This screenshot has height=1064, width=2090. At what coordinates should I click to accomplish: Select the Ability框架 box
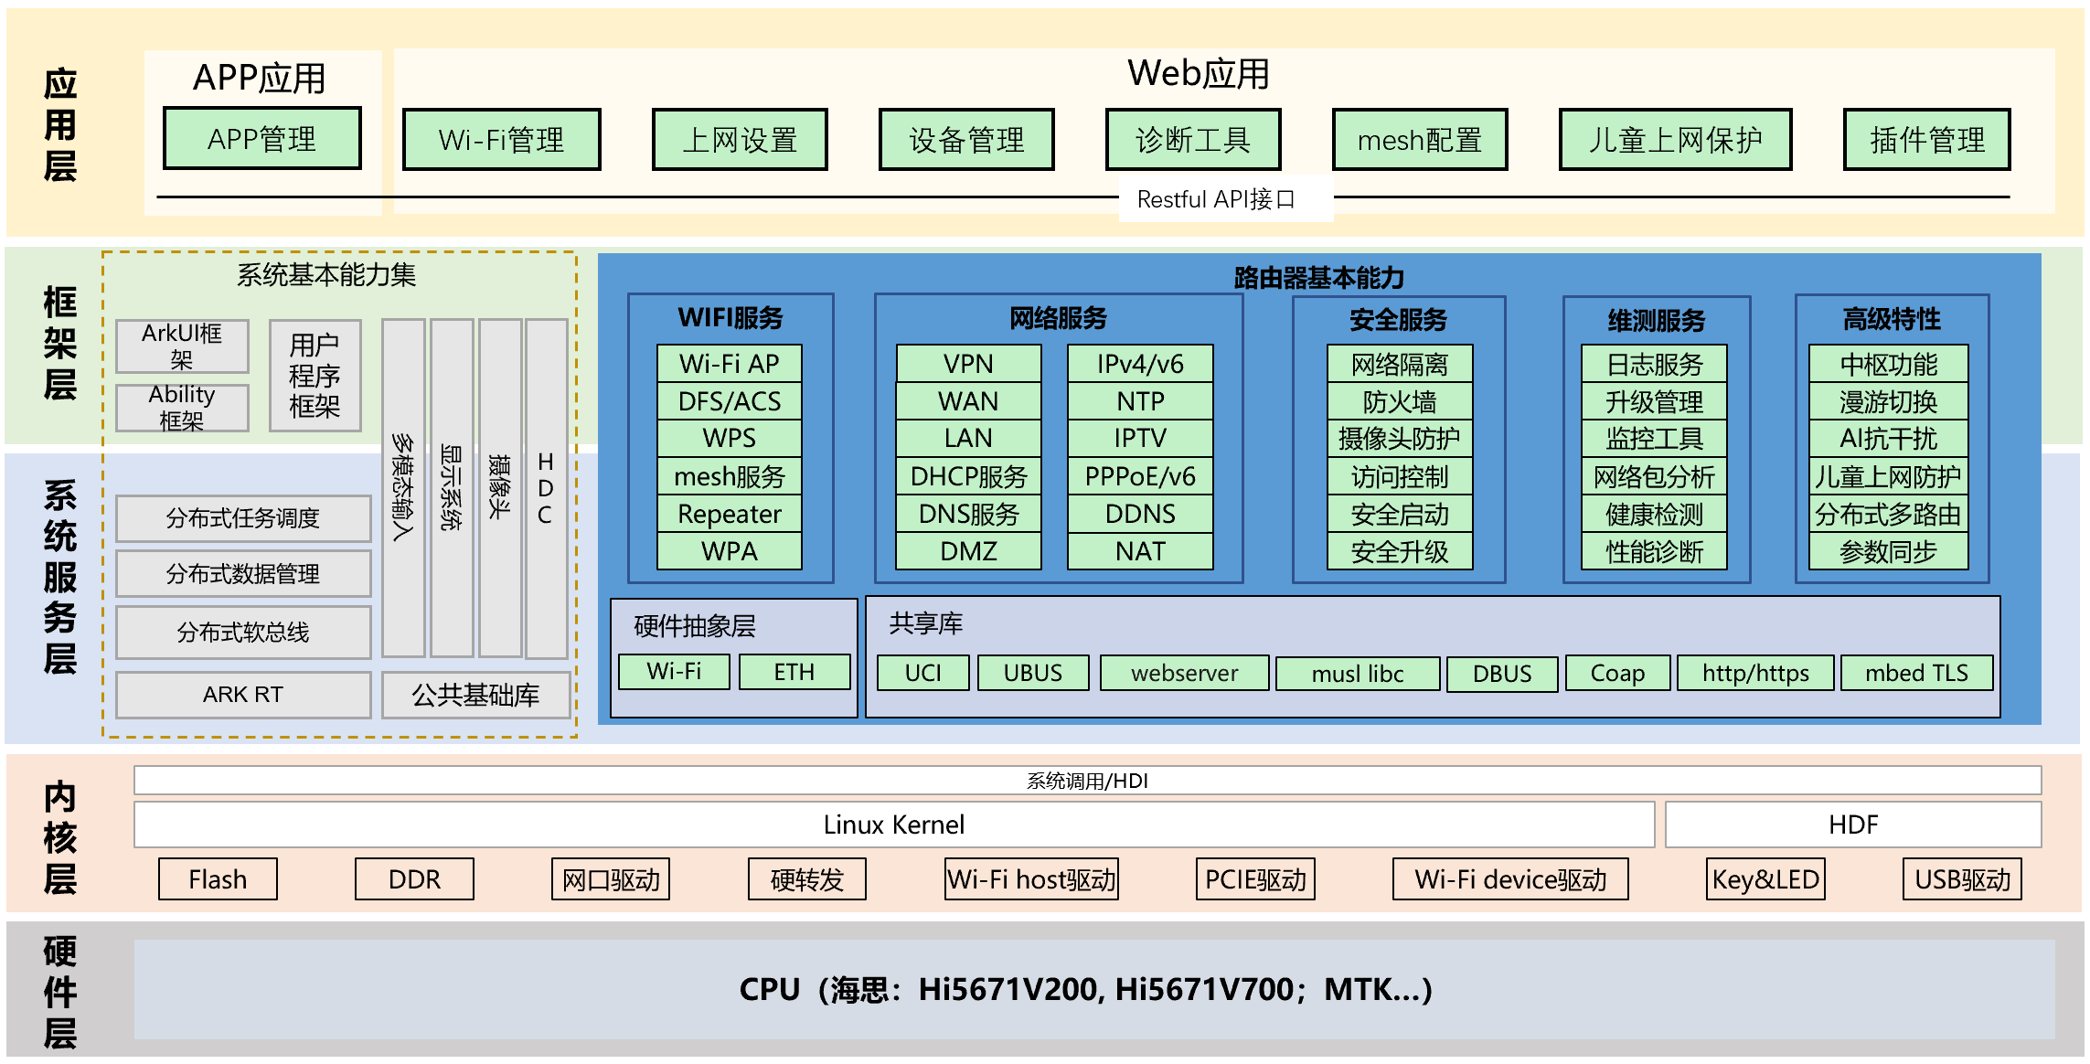[182, 408]
